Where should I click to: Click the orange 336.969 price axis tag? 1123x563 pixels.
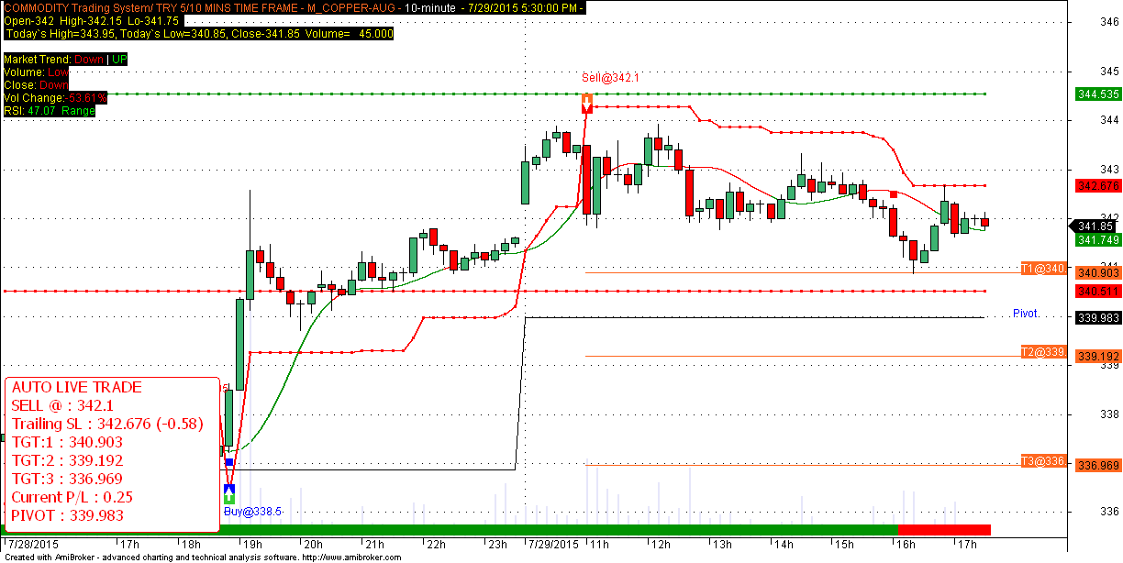point(1096,465)
